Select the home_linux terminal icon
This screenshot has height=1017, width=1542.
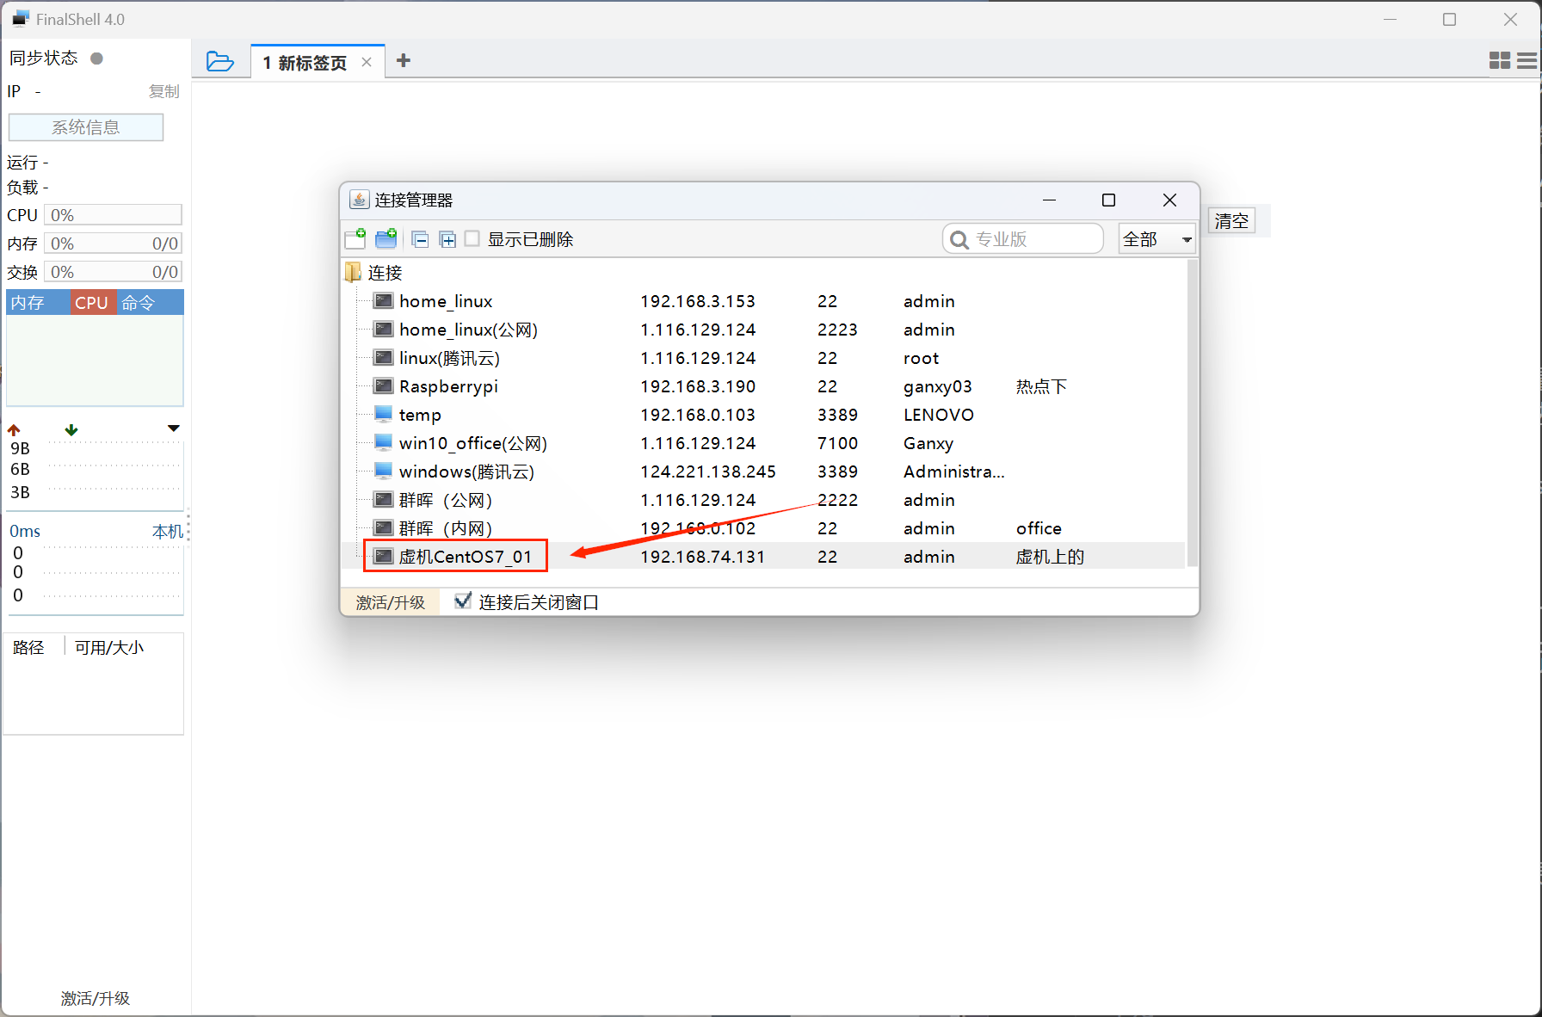[x=383, y=300]
